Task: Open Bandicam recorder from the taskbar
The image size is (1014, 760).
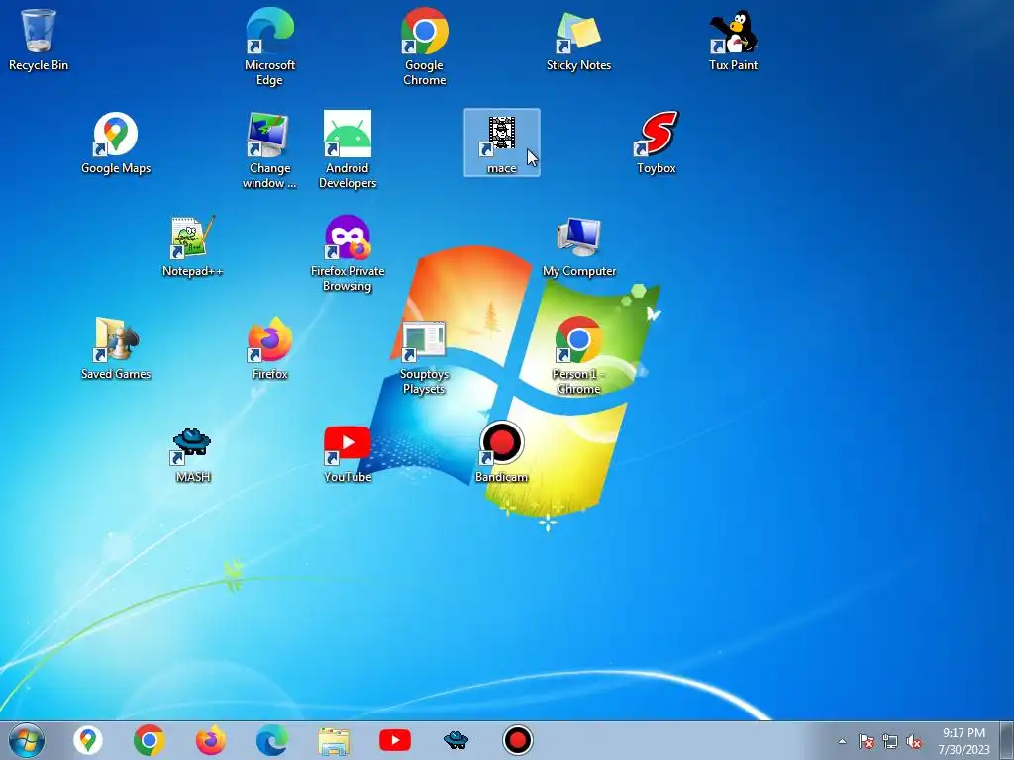Action: (517, 740)
